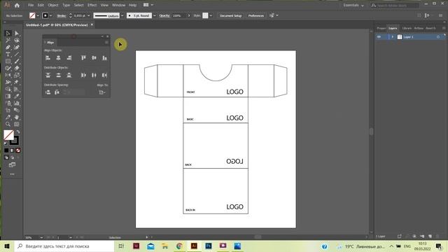Open Stroke color dropdown in control bar
The width and height of the screenshot is (448, 252).
tap(51, 15)
